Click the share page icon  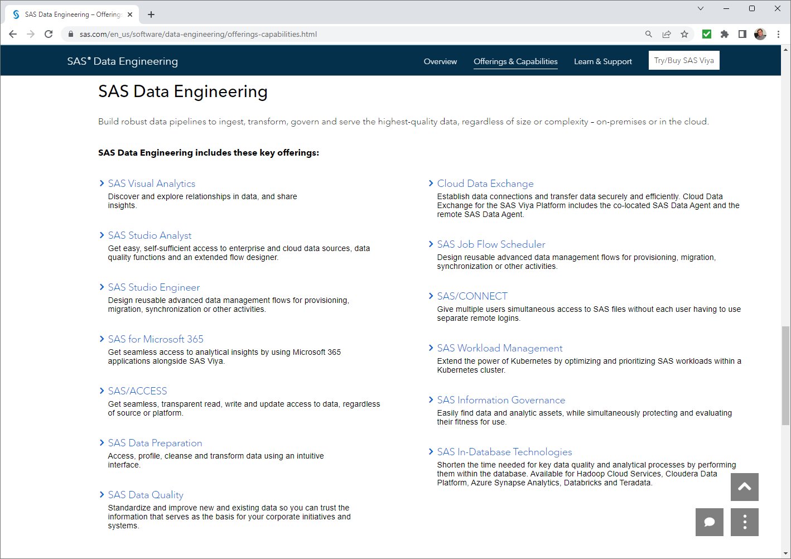pos(666,34)
